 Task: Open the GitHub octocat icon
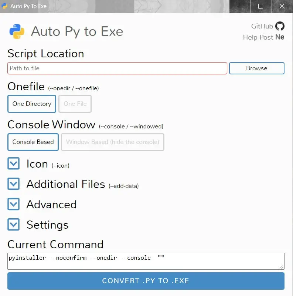point(280,26)
